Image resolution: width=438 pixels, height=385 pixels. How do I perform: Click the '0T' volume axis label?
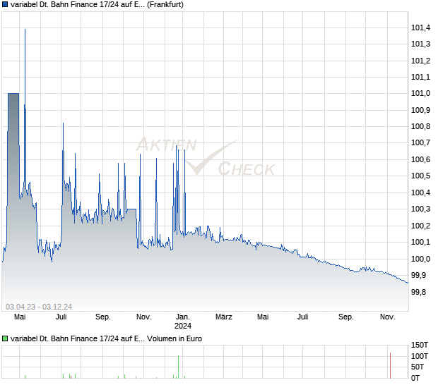click(415, 378)
